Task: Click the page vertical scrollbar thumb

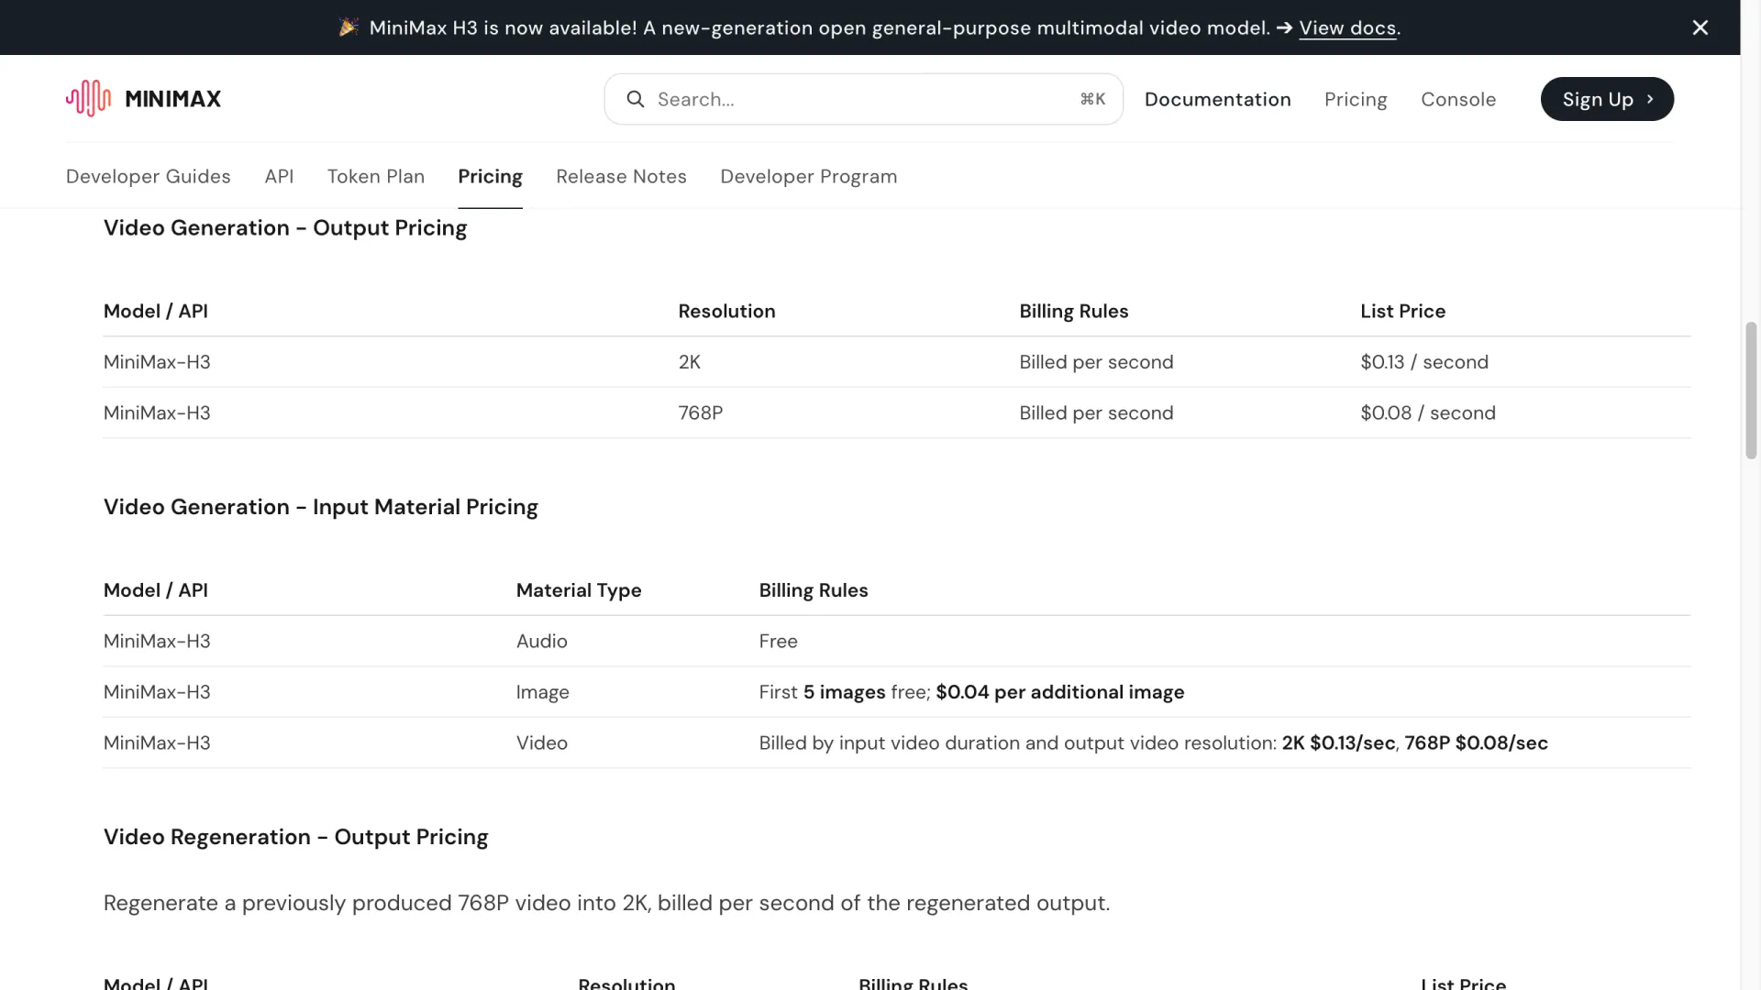Action: (1751, 390)
